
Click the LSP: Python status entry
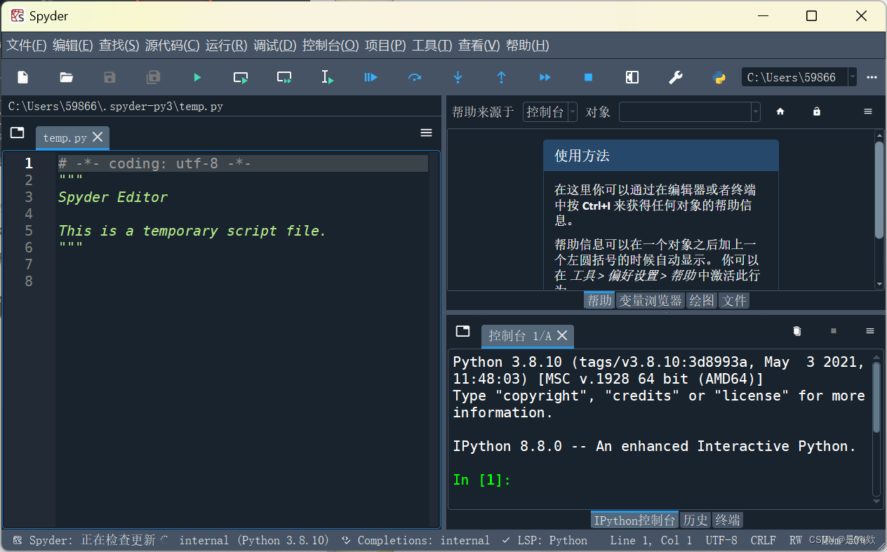545,540
